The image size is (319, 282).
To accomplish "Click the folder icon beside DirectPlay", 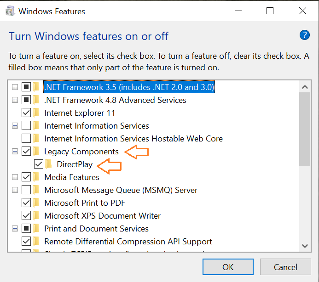I will [49, 164].
